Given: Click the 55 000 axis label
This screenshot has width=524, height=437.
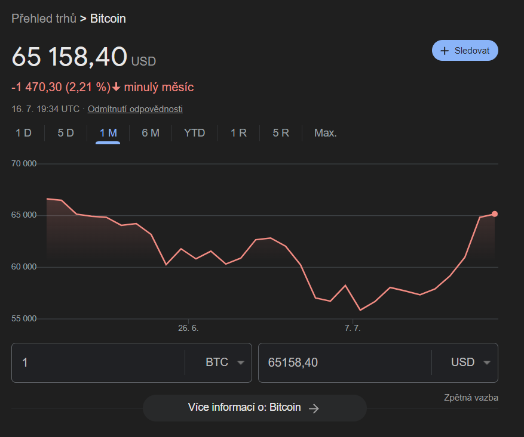Looking at the screenshot, I should point(24,319).
